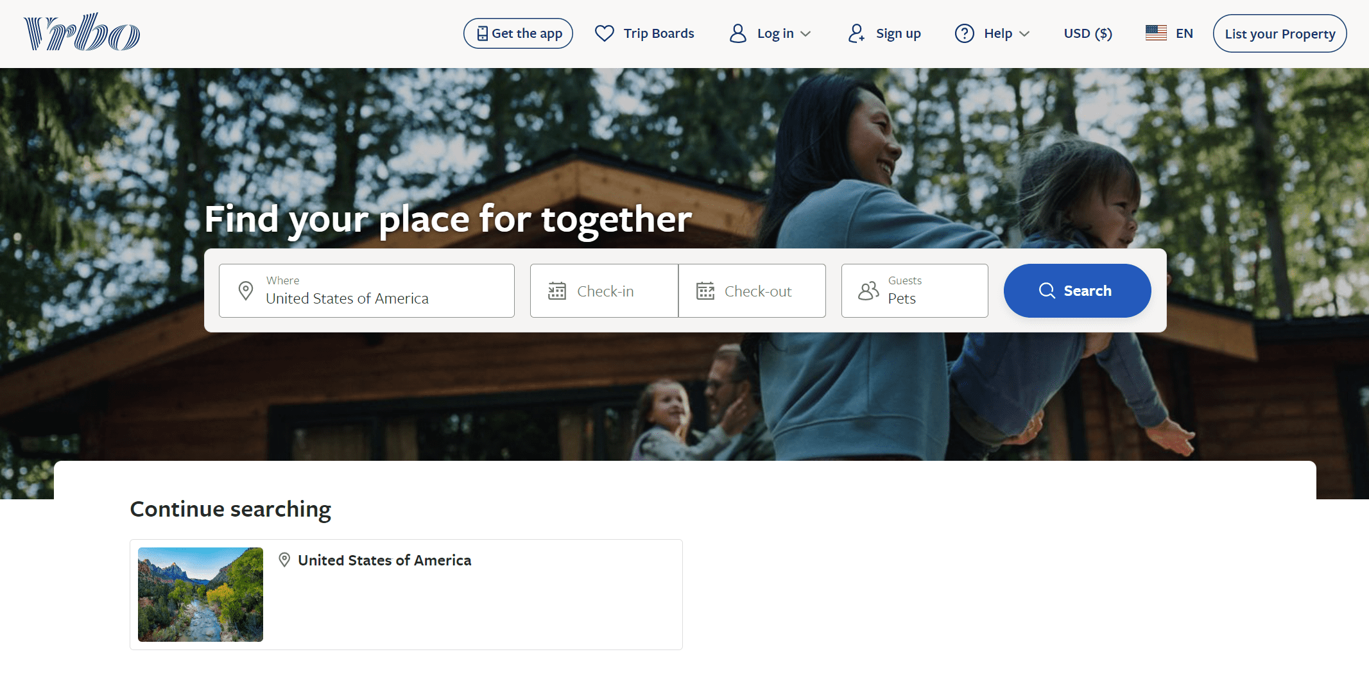Click the Guests people icon
The image size is (1369, 688).
[x=868, y=291]
